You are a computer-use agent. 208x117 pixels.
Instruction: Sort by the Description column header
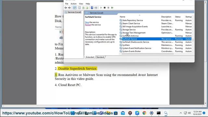pos(166,17)
